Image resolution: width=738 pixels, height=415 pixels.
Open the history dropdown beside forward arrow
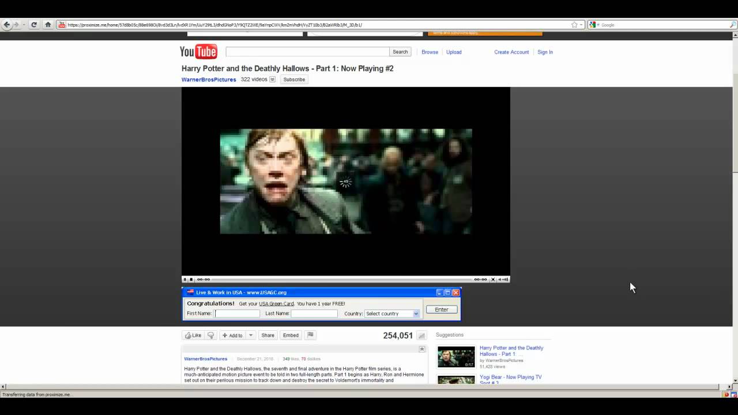tap(24, 25)
